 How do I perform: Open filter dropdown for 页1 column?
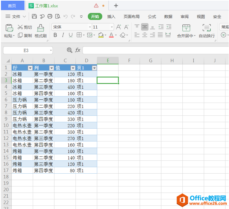[94, 68]
